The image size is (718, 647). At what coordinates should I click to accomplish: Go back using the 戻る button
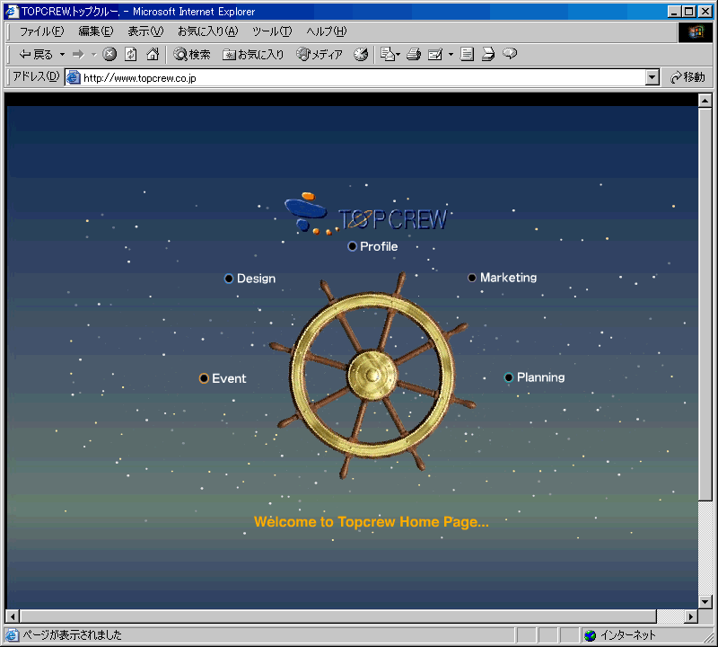(36, 55)
